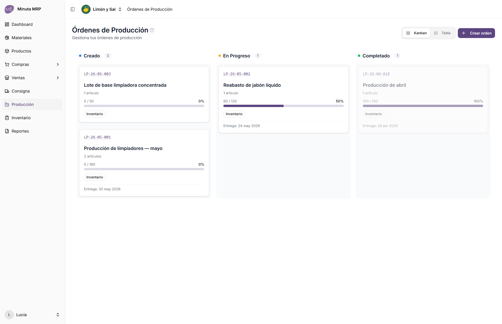The image size is (502, 324).
Task: Click the Materiales box icon
Action: click(x=7, y=38)
